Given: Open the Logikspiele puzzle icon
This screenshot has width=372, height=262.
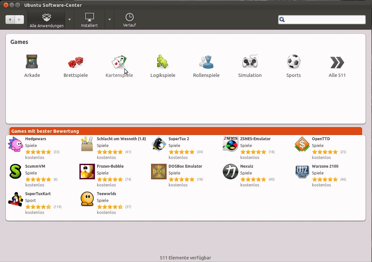Looking at the screenshot, I should [162, 62].
